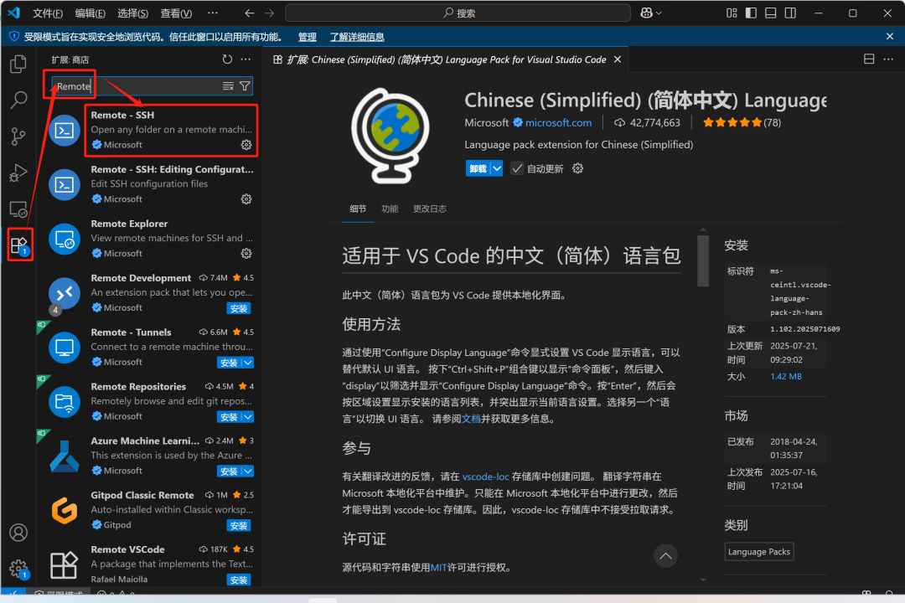Open the Search view in activity bar
The image size is (905, 603).
tap(18, 100)
